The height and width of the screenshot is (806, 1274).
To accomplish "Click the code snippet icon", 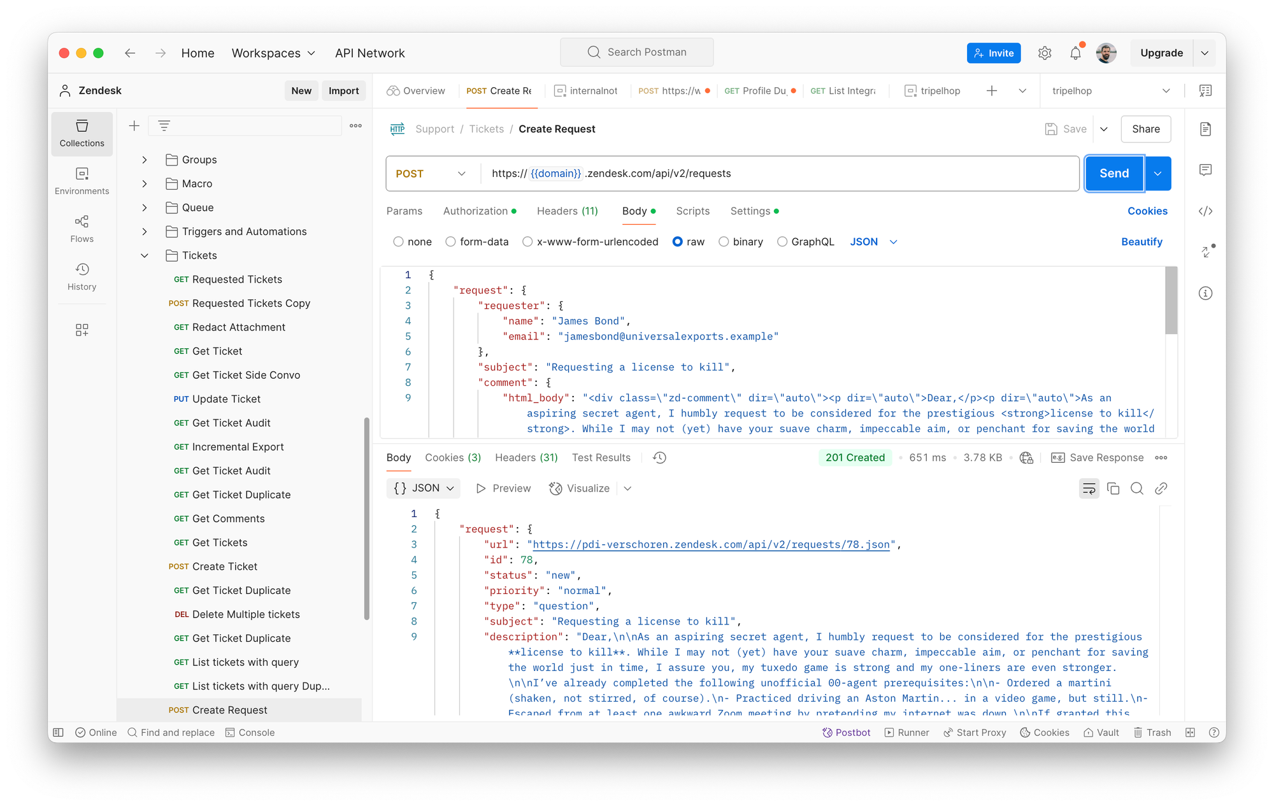I will tap(1205, 211).
